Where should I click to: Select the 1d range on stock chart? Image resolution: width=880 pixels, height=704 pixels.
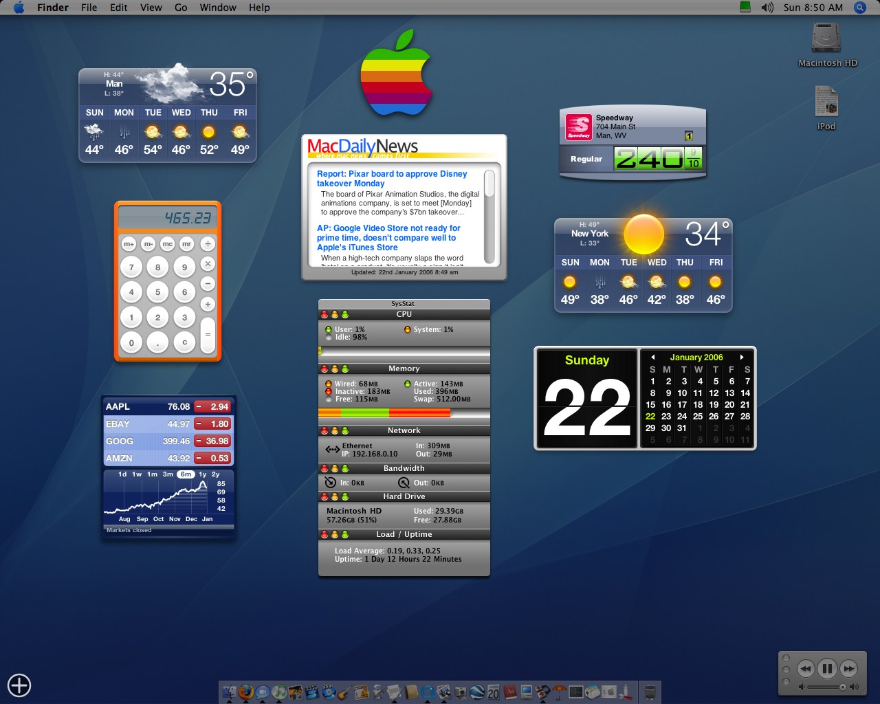122,474
